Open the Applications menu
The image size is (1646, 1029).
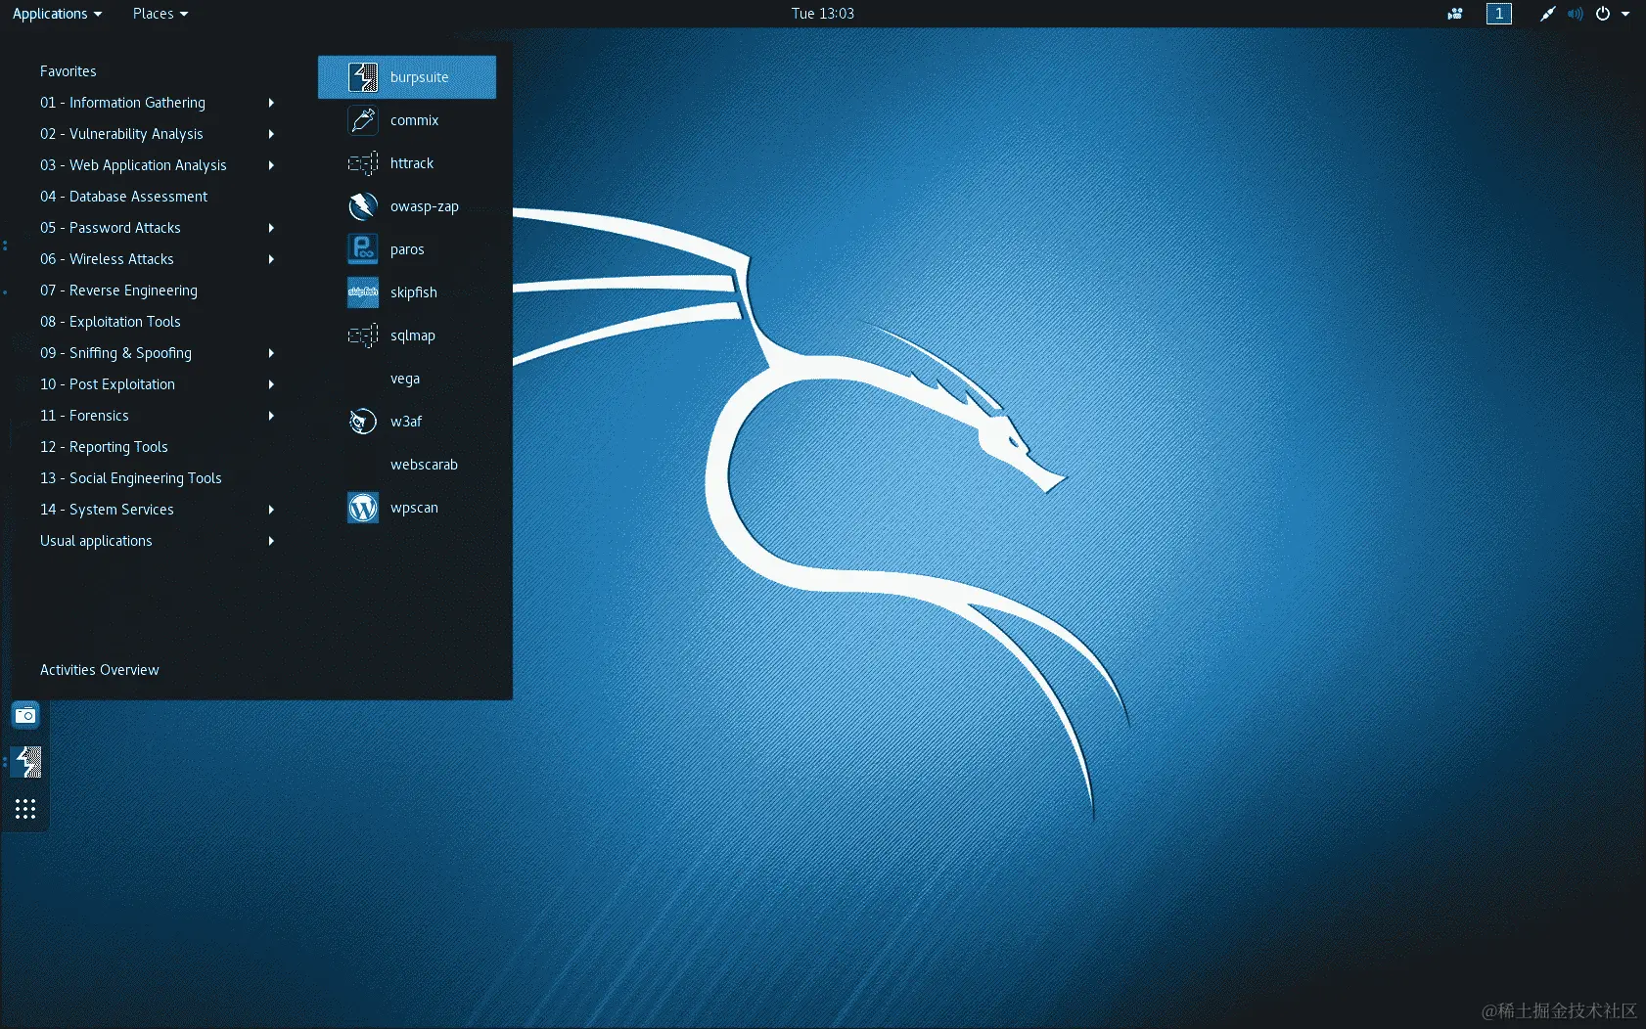point(57,14)
